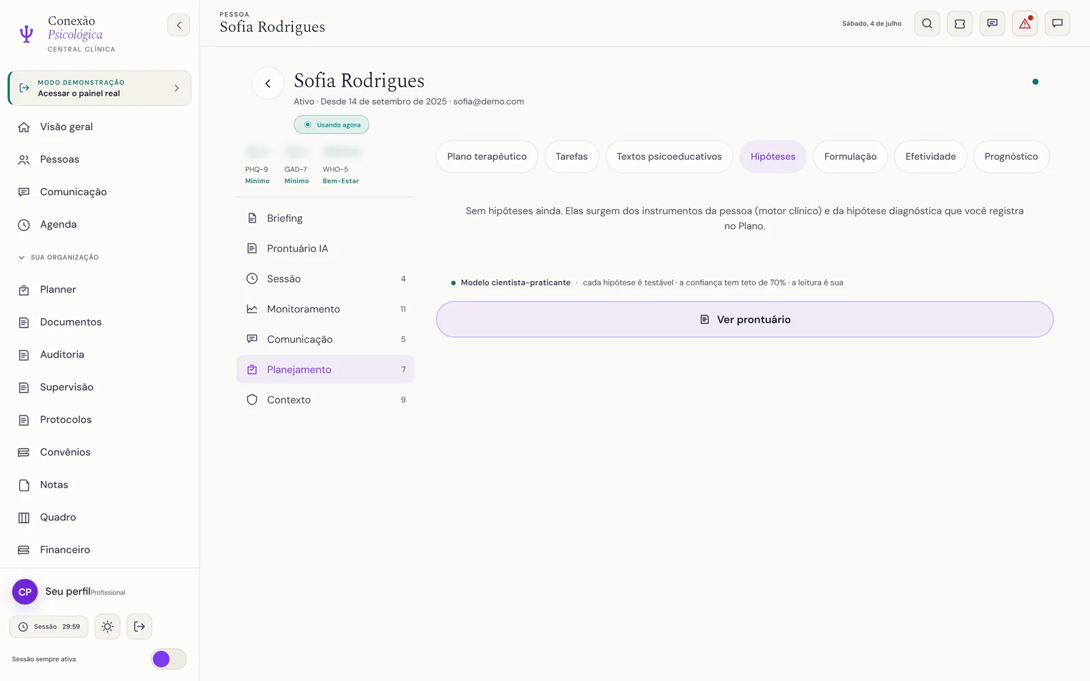Click the red alert warning icon

click(x=1025, y=24)
